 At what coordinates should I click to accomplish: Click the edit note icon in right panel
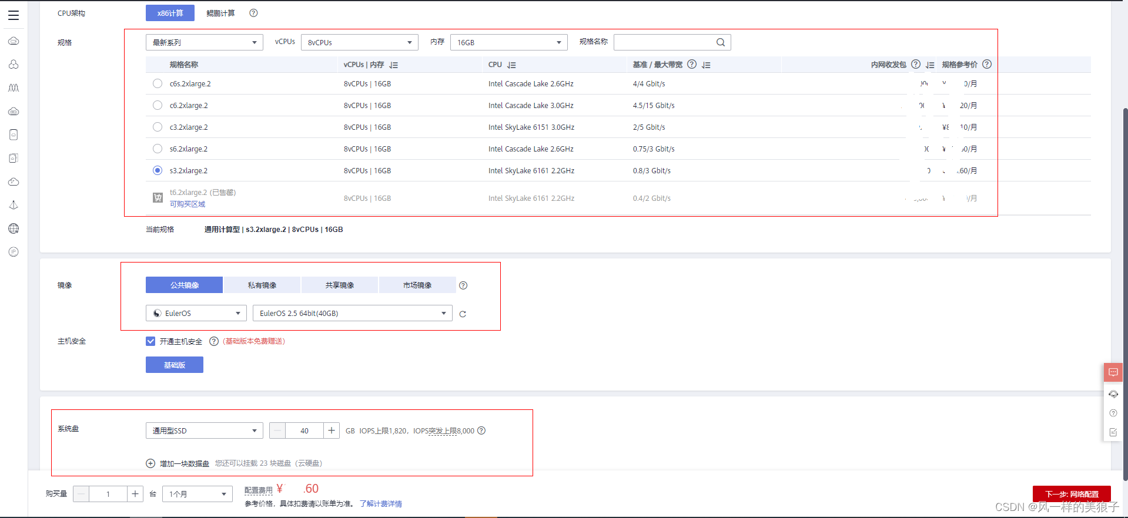[1113, 432]
